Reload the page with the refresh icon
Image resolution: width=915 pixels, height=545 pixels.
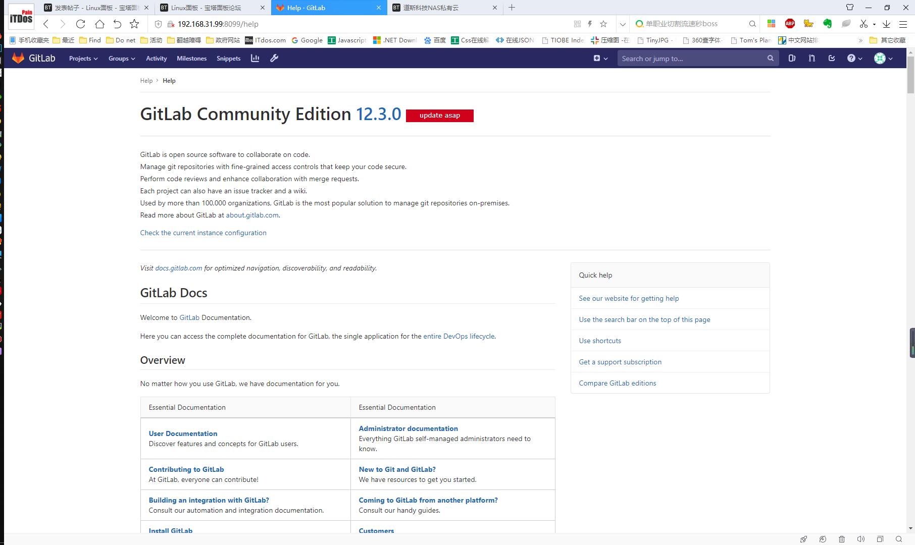tap(80, 24)
